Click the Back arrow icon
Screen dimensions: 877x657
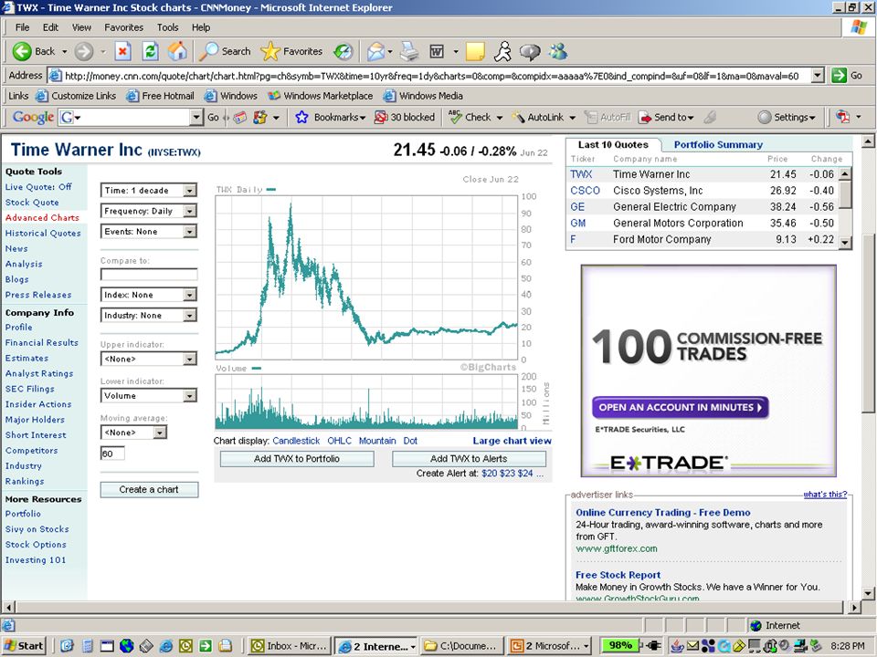pos(22,51)
